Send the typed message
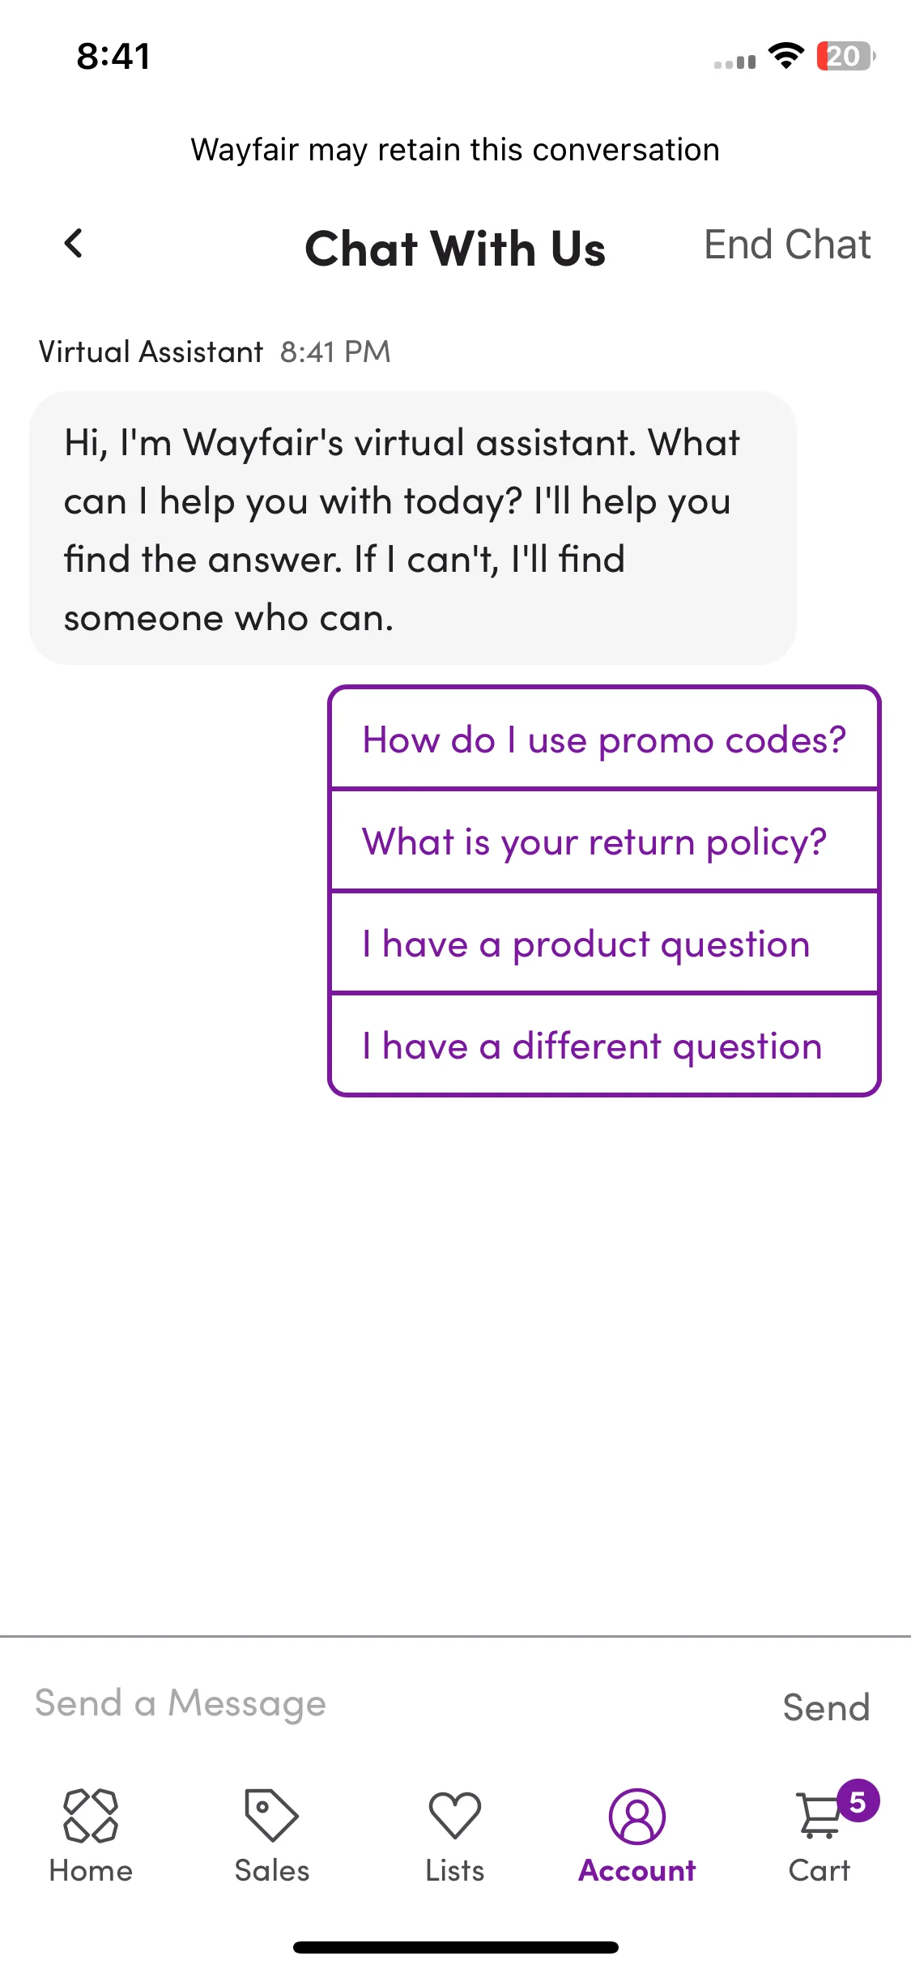The height and width of the screenshot is (1973, 911). [826, 1707]
